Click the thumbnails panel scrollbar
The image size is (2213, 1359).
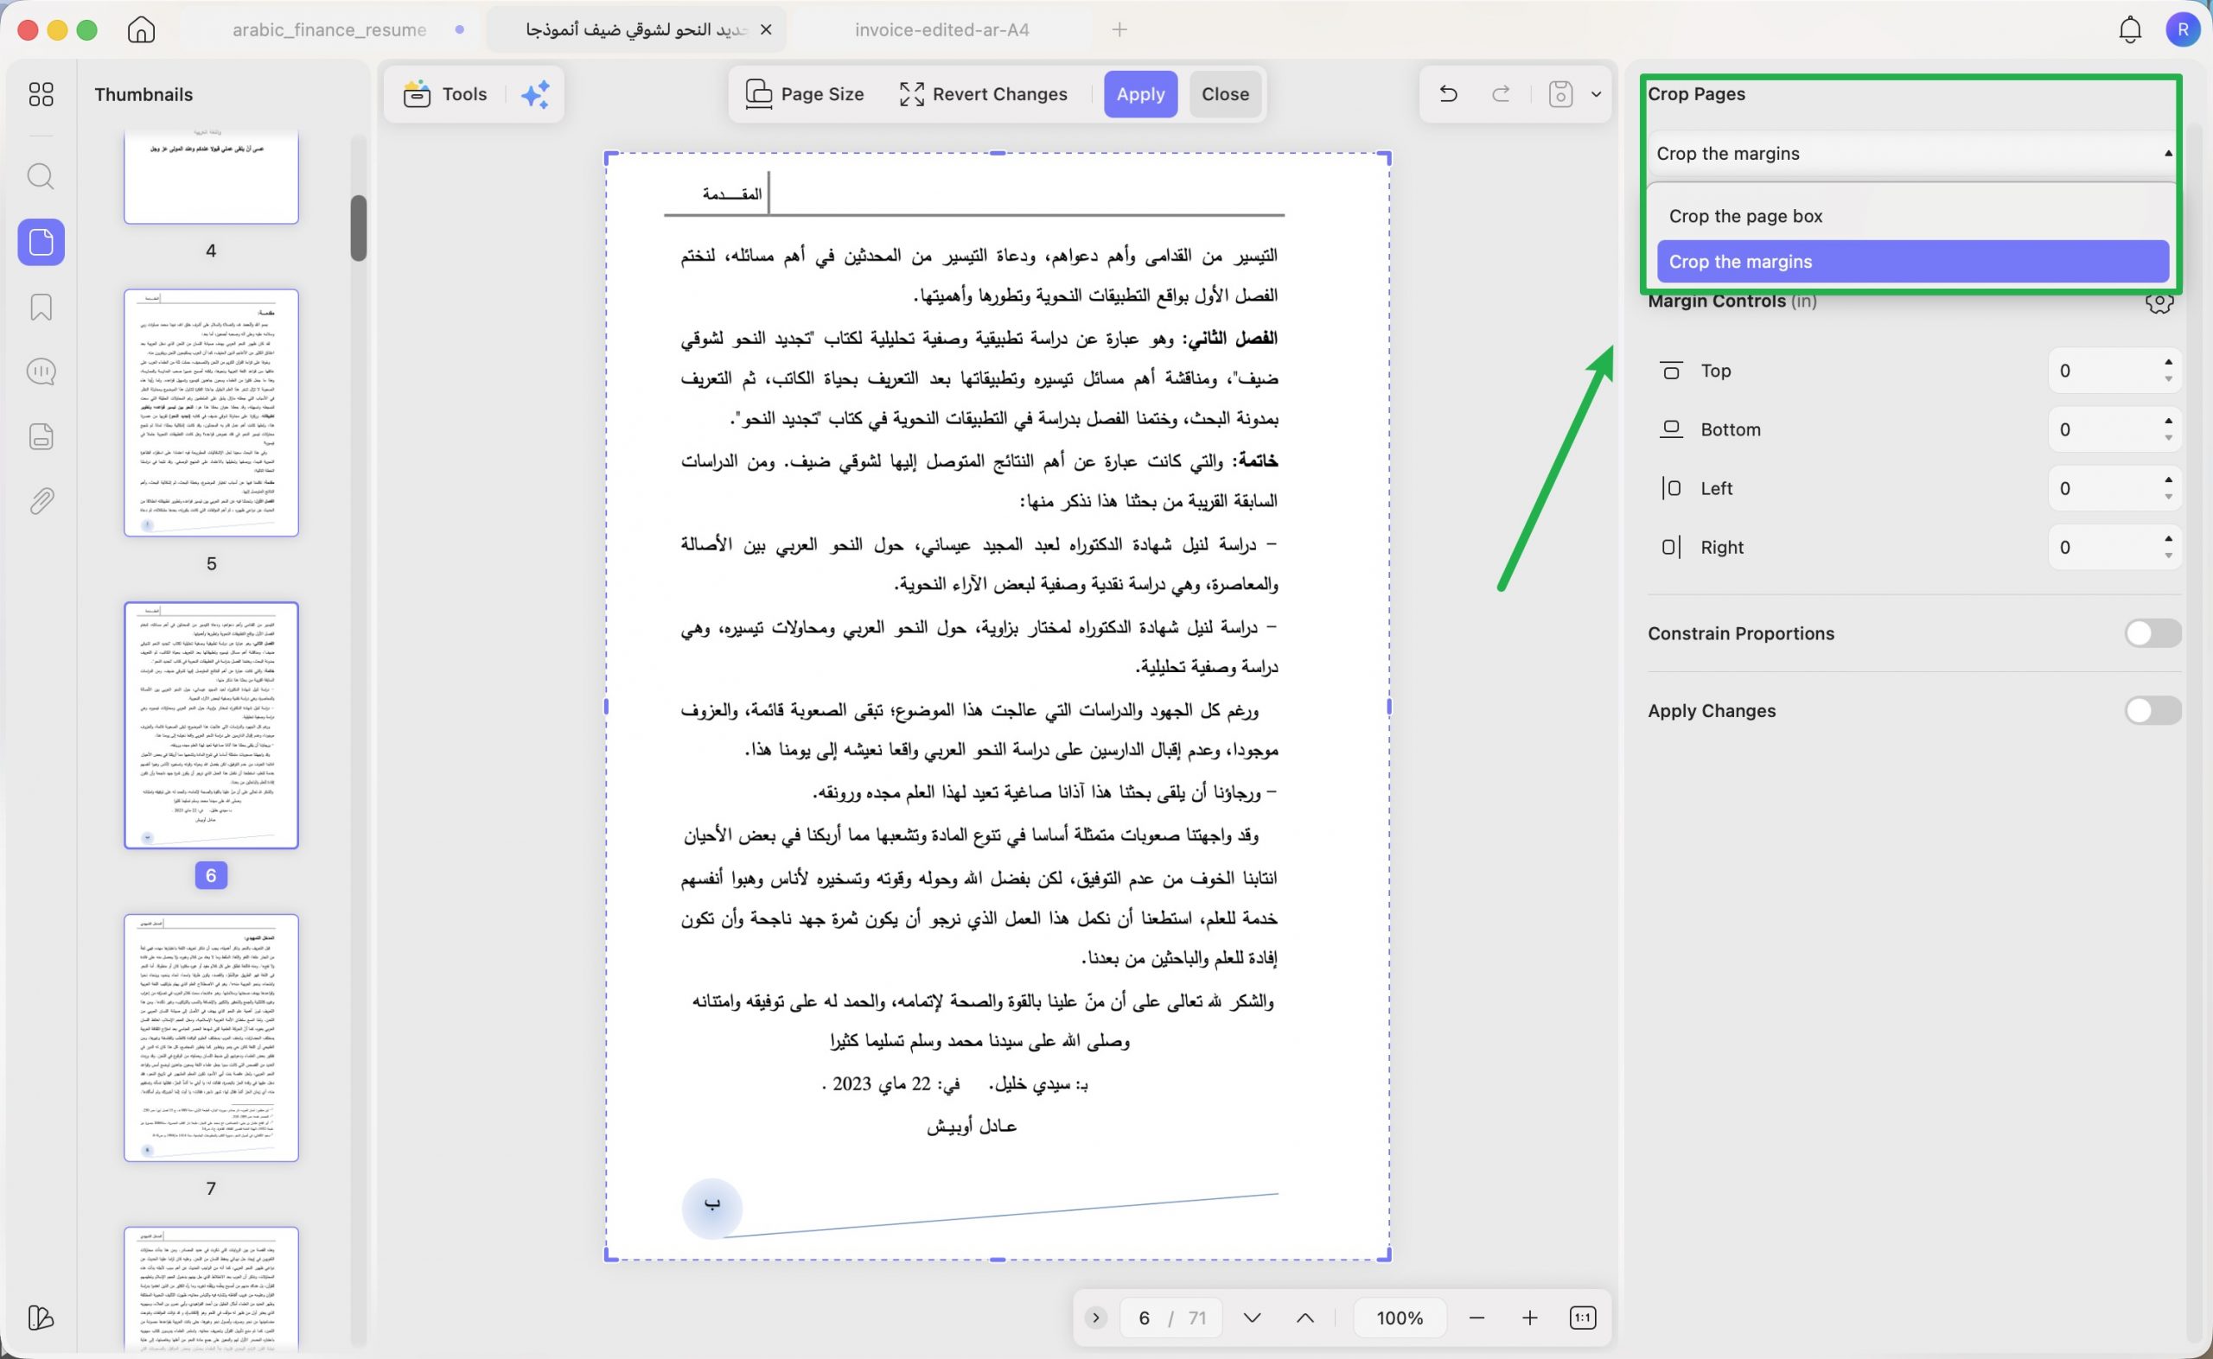point(359,227)
